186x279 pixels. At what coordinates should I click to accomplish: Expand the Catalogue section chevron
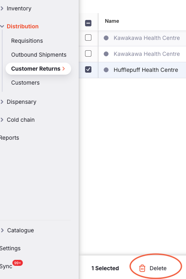2,230
